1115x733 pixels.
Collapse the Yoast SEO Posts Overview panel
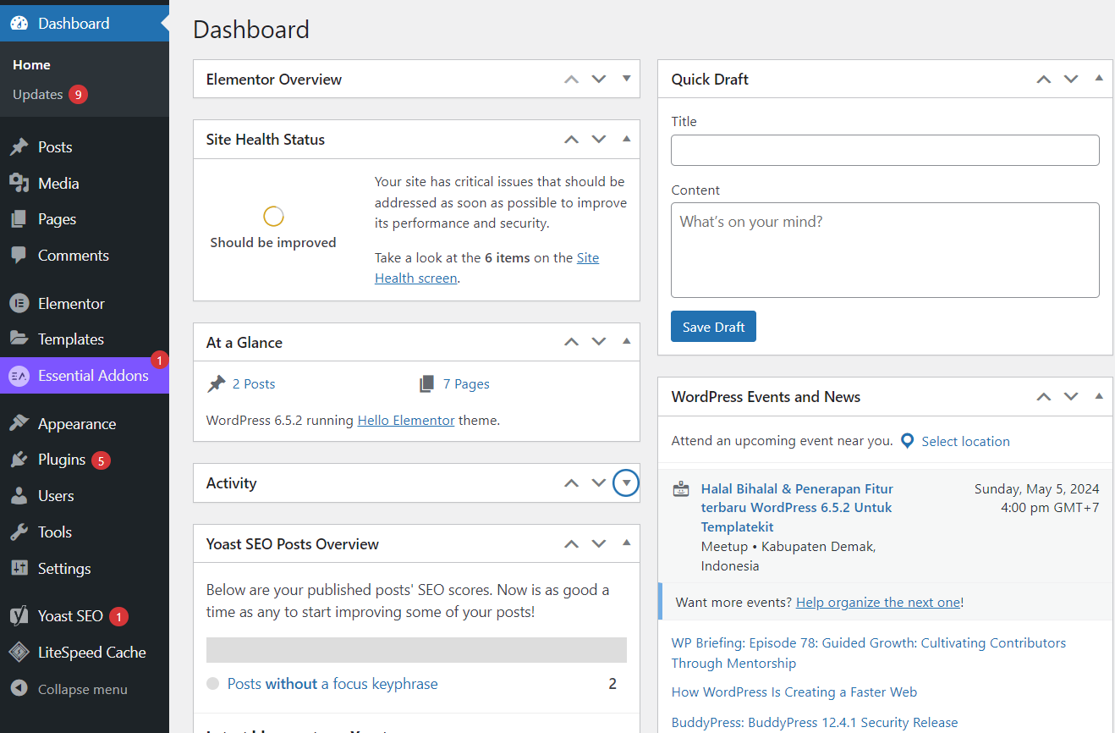(627, 543)
